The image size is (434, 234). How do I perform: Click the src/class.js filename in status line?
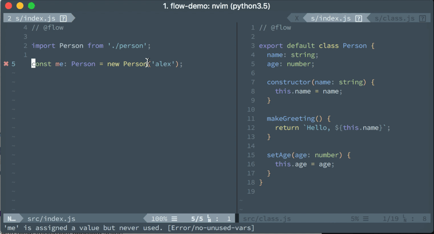click(267, 219)
